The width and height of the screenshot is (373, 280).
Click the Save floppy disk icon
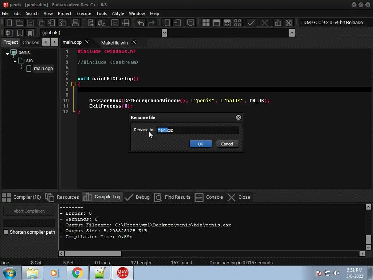click(30, 23)
